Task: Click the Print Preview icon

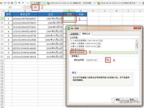Action: 16,3
